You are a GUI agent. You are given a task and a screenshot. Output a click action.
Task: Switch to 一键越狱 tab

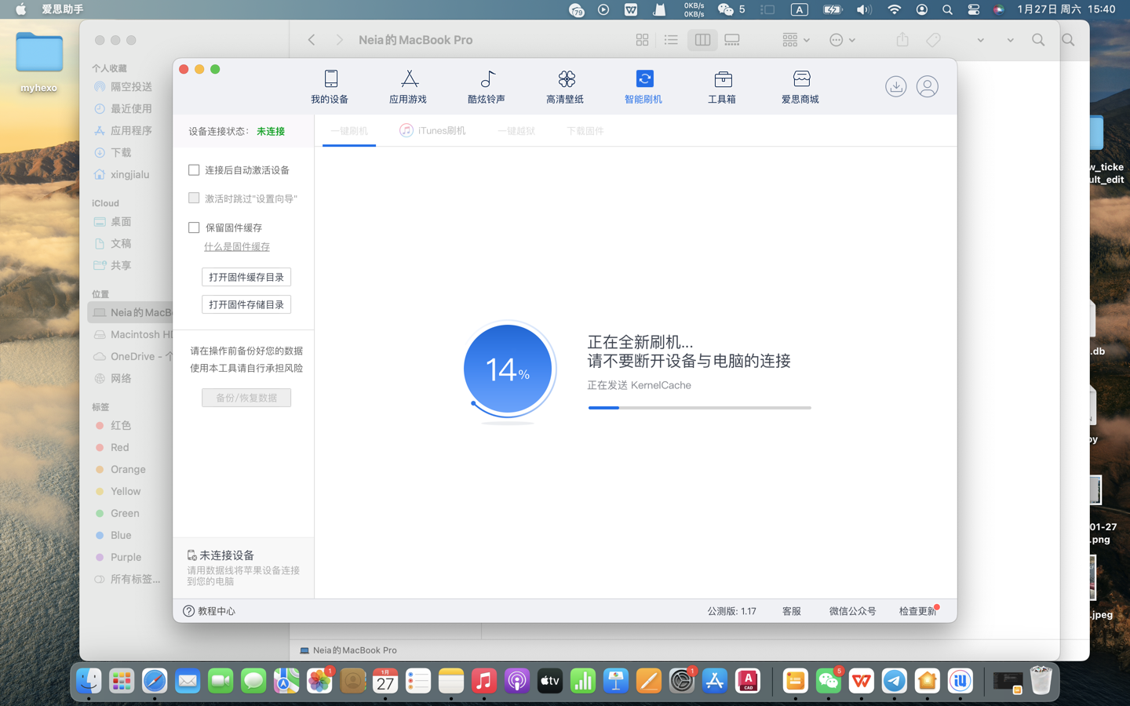(x=516, y=131)
